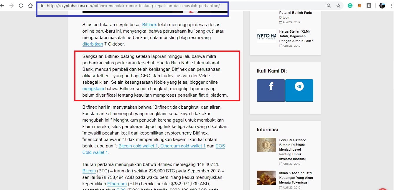394x190 pixels.
Task: Open the 'mengklaim' link
Action: [x=93, y=89]
